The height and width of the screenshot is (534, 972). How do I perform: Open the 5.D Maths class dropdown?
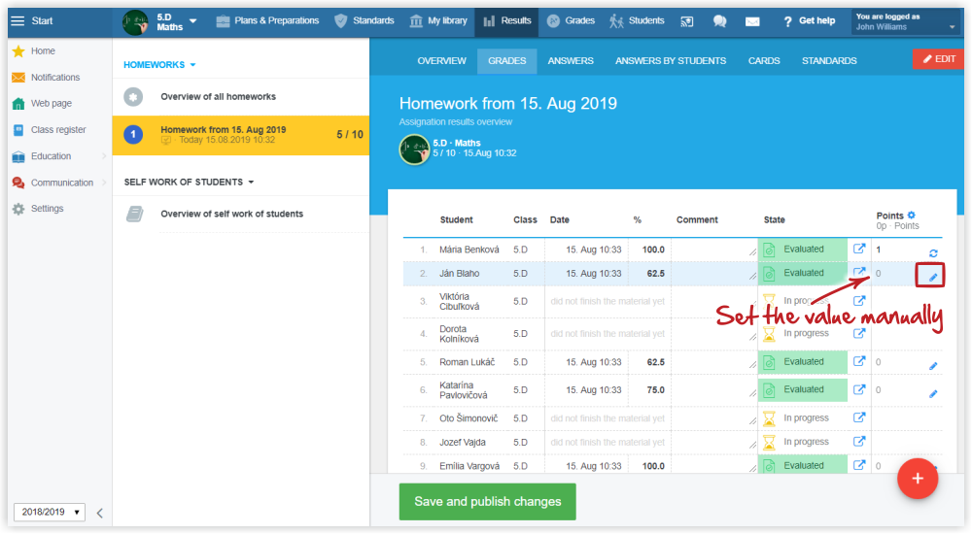click(x=160, y=21)
